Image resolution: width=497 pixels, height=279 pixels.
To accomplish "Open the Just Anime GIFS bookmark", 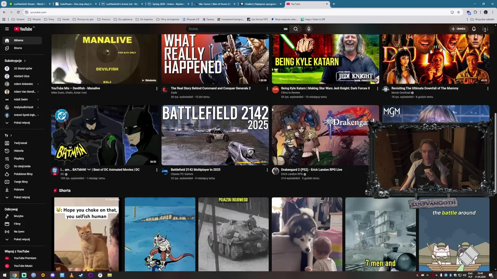I will (257, 19).
